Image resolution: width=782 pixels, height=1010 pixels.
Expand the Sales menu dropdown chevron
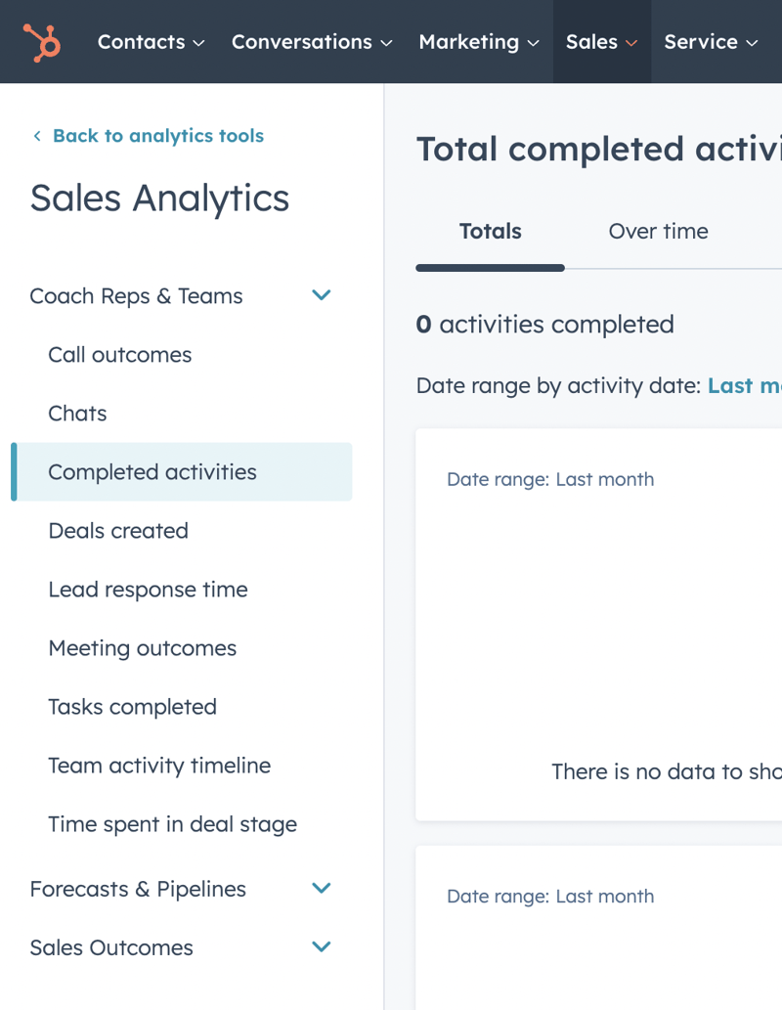630,43
